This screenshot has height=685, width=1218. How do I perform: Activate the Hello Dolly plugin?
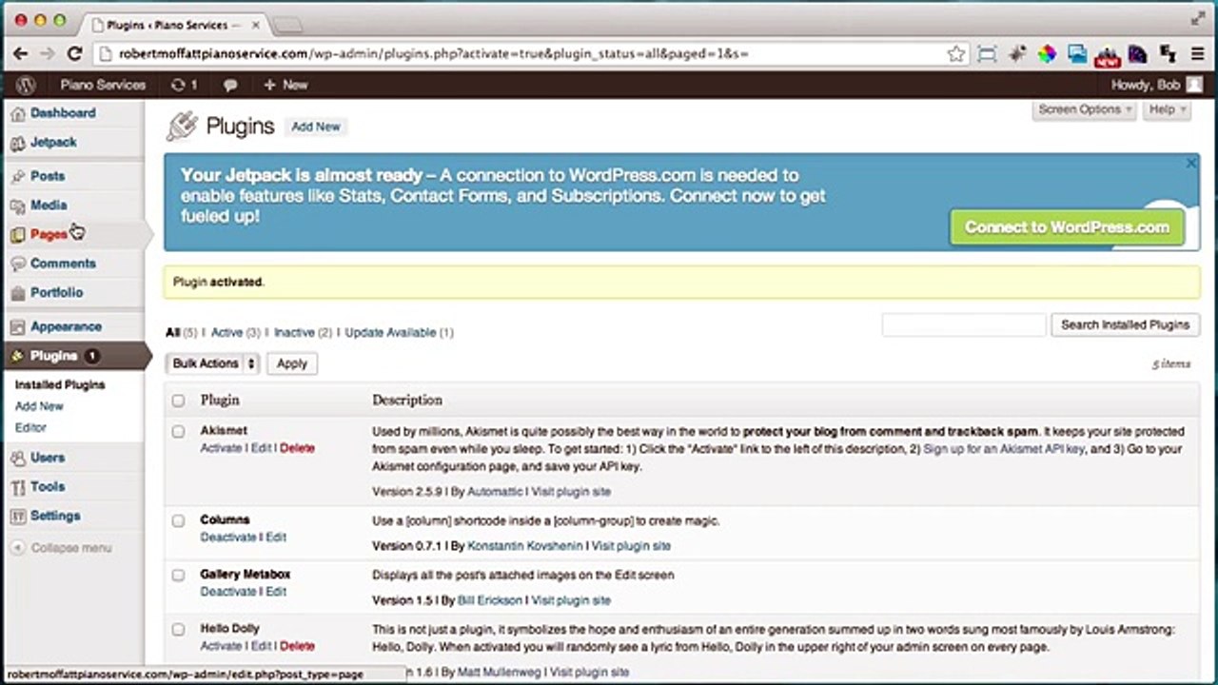pyautogui.click(x=221, y=646)
